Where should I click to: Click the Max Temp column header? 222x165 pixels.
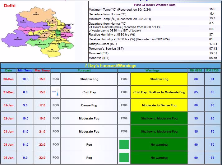point(42,70)
